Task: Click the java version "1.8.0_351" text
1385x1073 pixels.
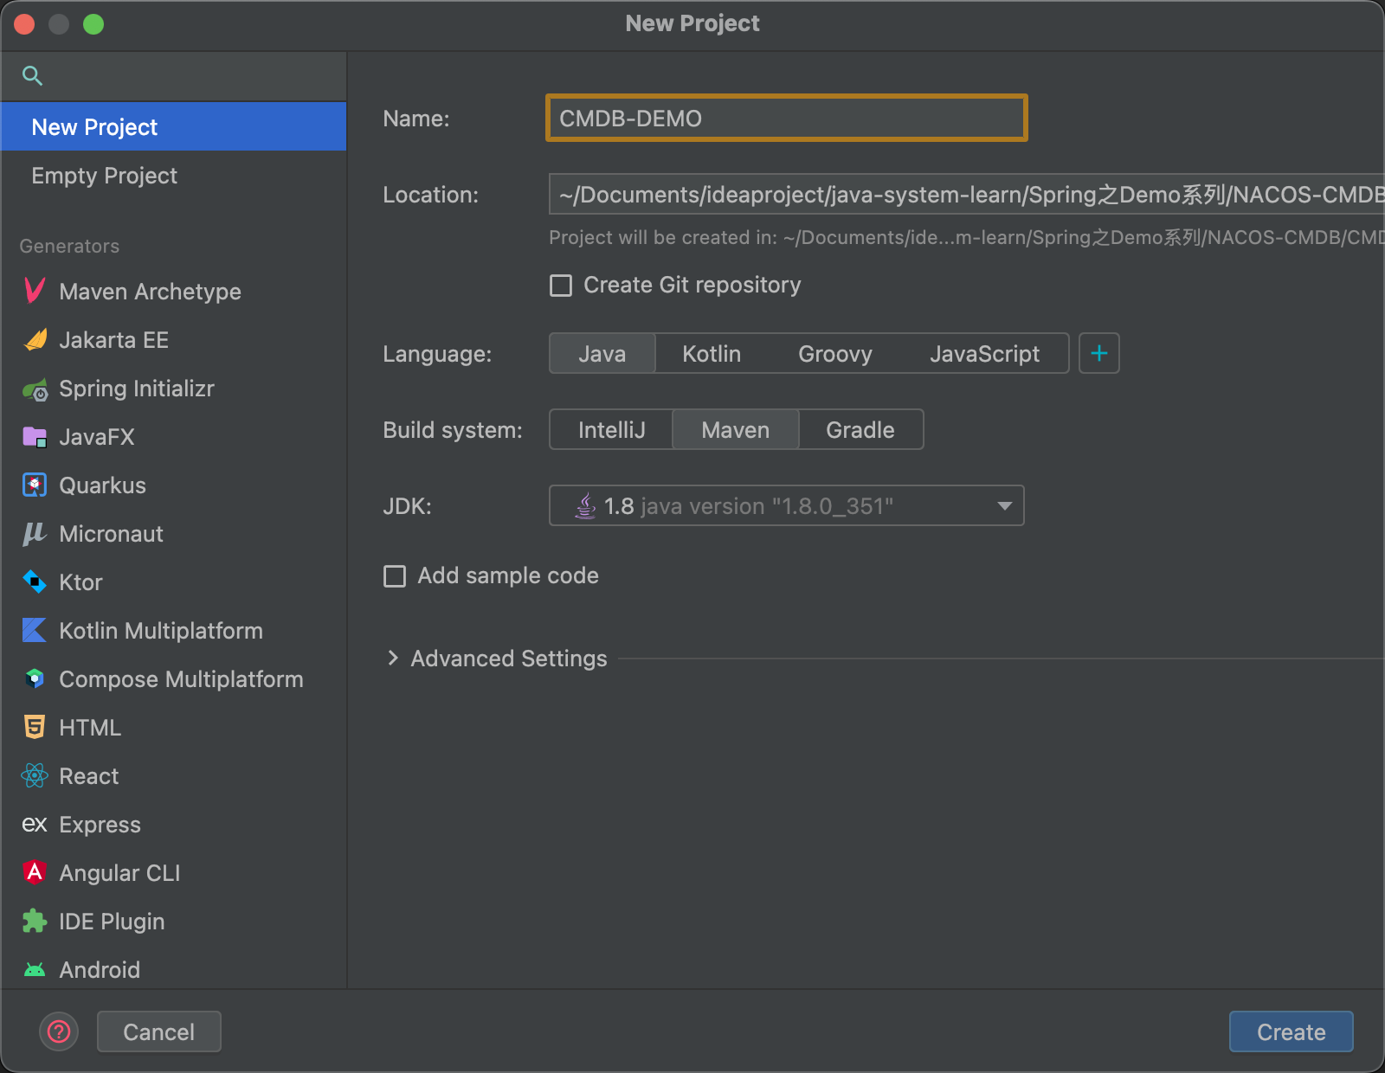Action: click(767, 506)
